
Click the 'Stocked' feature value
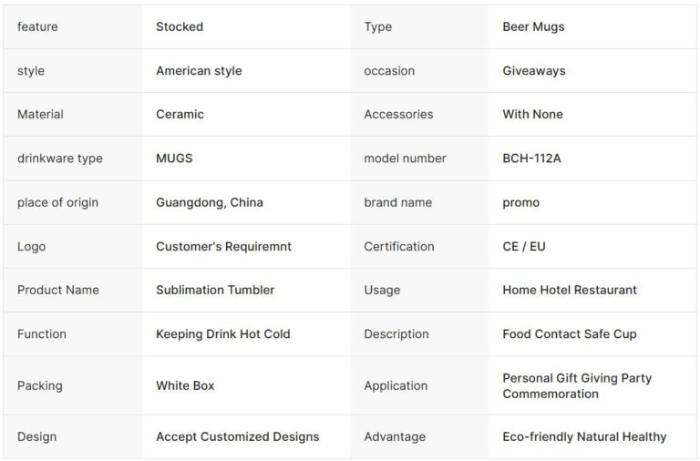[180, 26]
